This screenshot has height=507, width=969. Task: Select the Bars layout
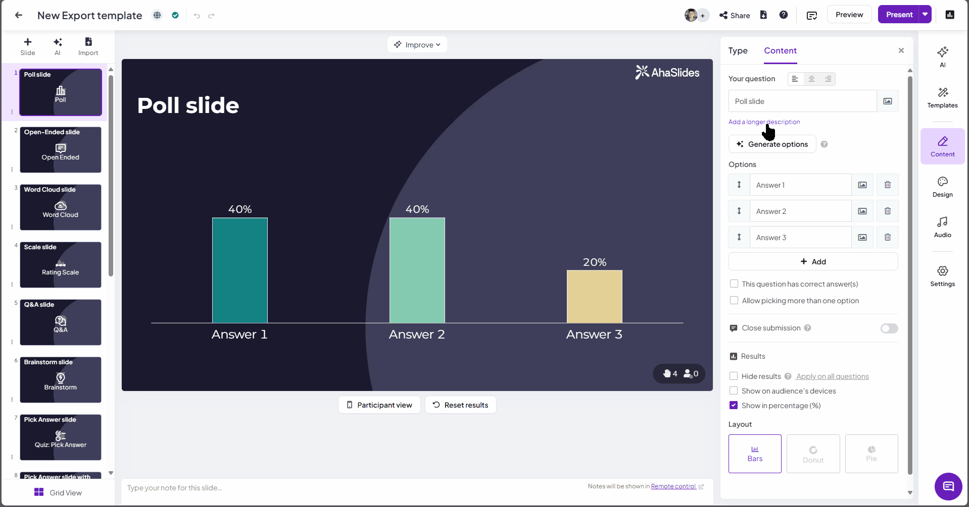[755, 454]
